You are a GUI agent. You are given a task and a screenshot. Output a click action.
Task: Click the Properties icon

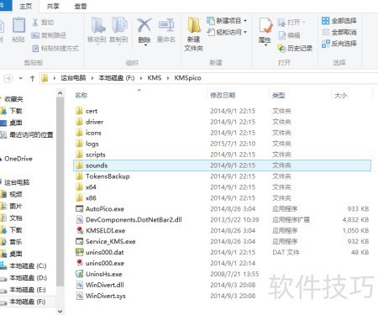pyautogui.click(x=265, y=25)
